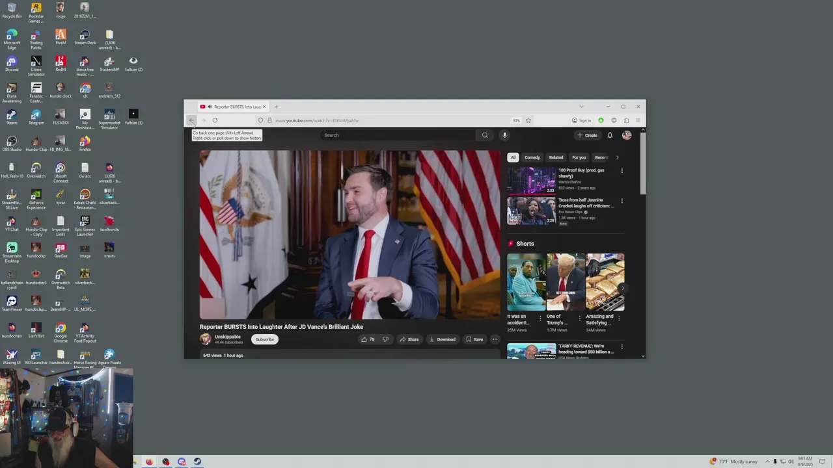
Task: Click the Firefox icon in the taskbar
Action: 149,462
